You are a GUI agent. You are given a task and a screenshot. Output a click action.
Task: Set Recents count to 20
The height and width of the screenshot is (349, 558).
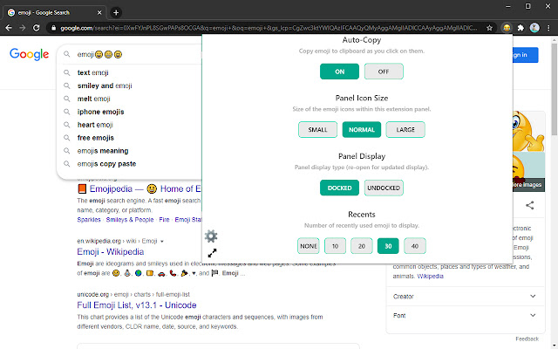362,246
